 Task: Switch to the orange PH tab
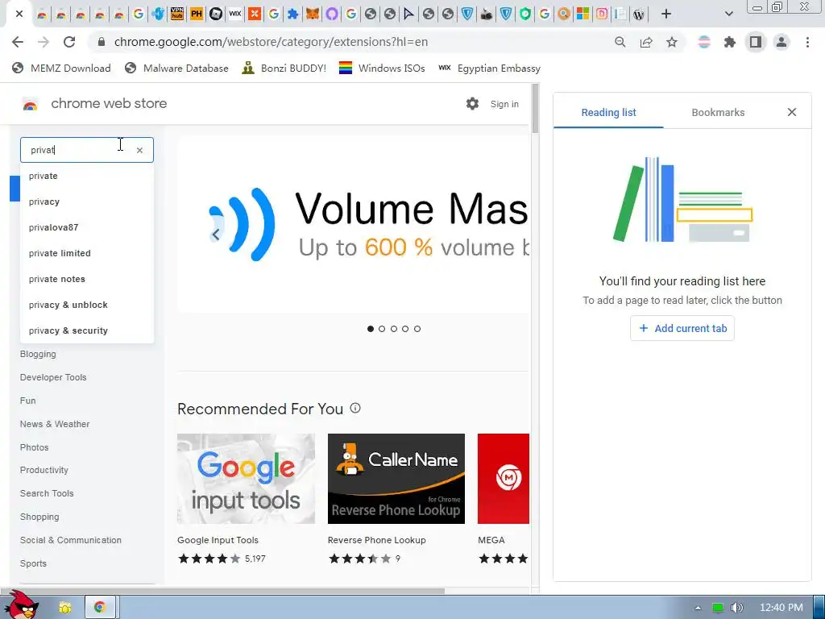(197, 14)
